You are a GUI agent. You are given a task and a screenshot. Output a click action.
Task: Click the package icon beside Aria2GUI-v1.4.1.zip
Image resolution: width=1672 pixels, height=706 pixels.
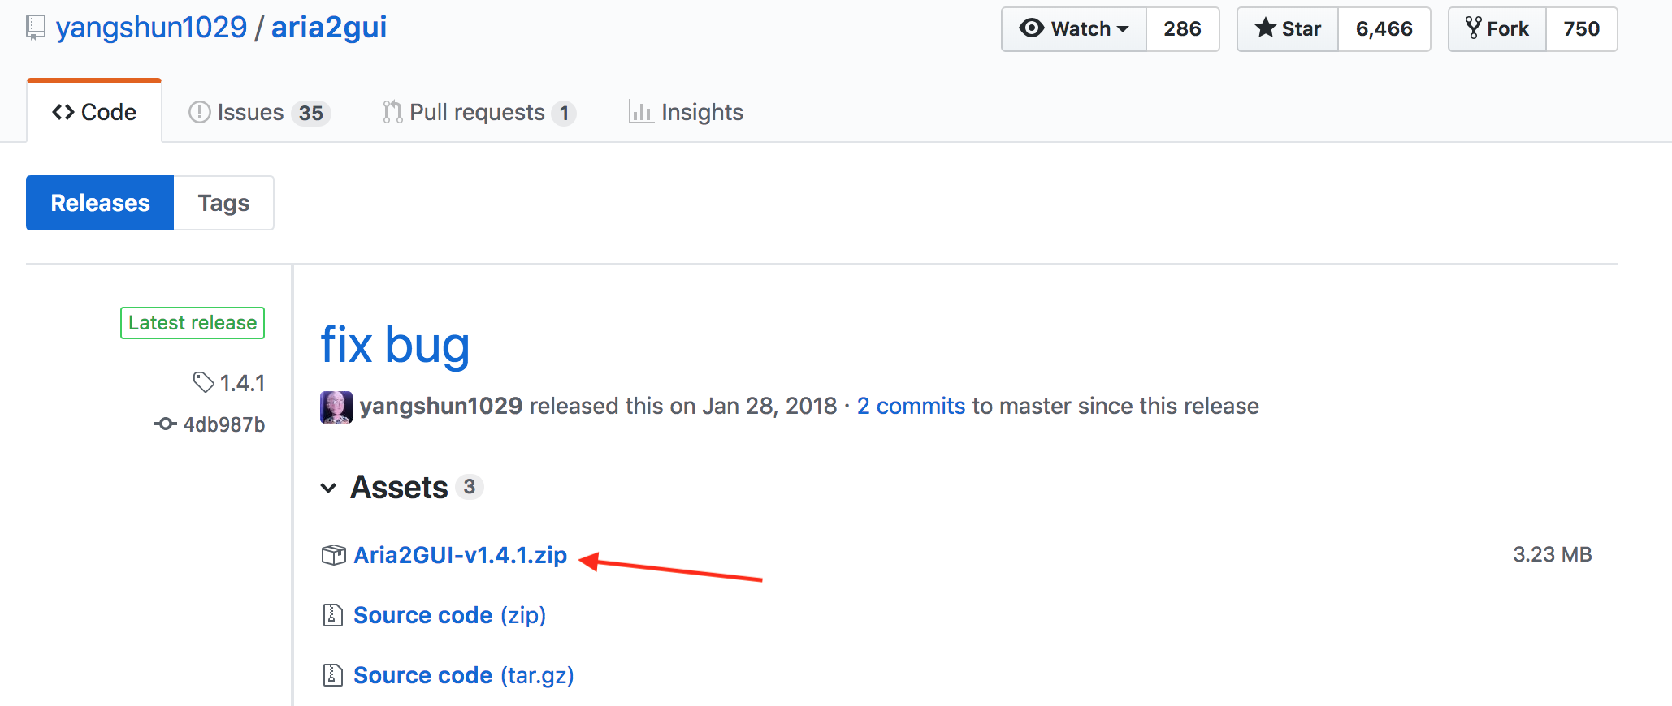[334, 555]
